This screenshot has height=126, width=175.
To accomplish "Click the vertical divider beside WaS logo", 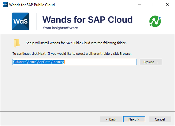I will click(x=36, y=21).
